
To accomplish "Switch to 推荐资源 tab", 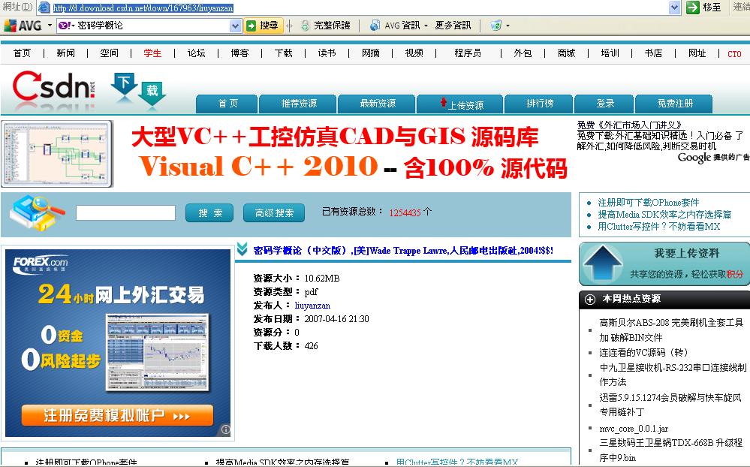I will pyautogui.click(x=299, y=104).
